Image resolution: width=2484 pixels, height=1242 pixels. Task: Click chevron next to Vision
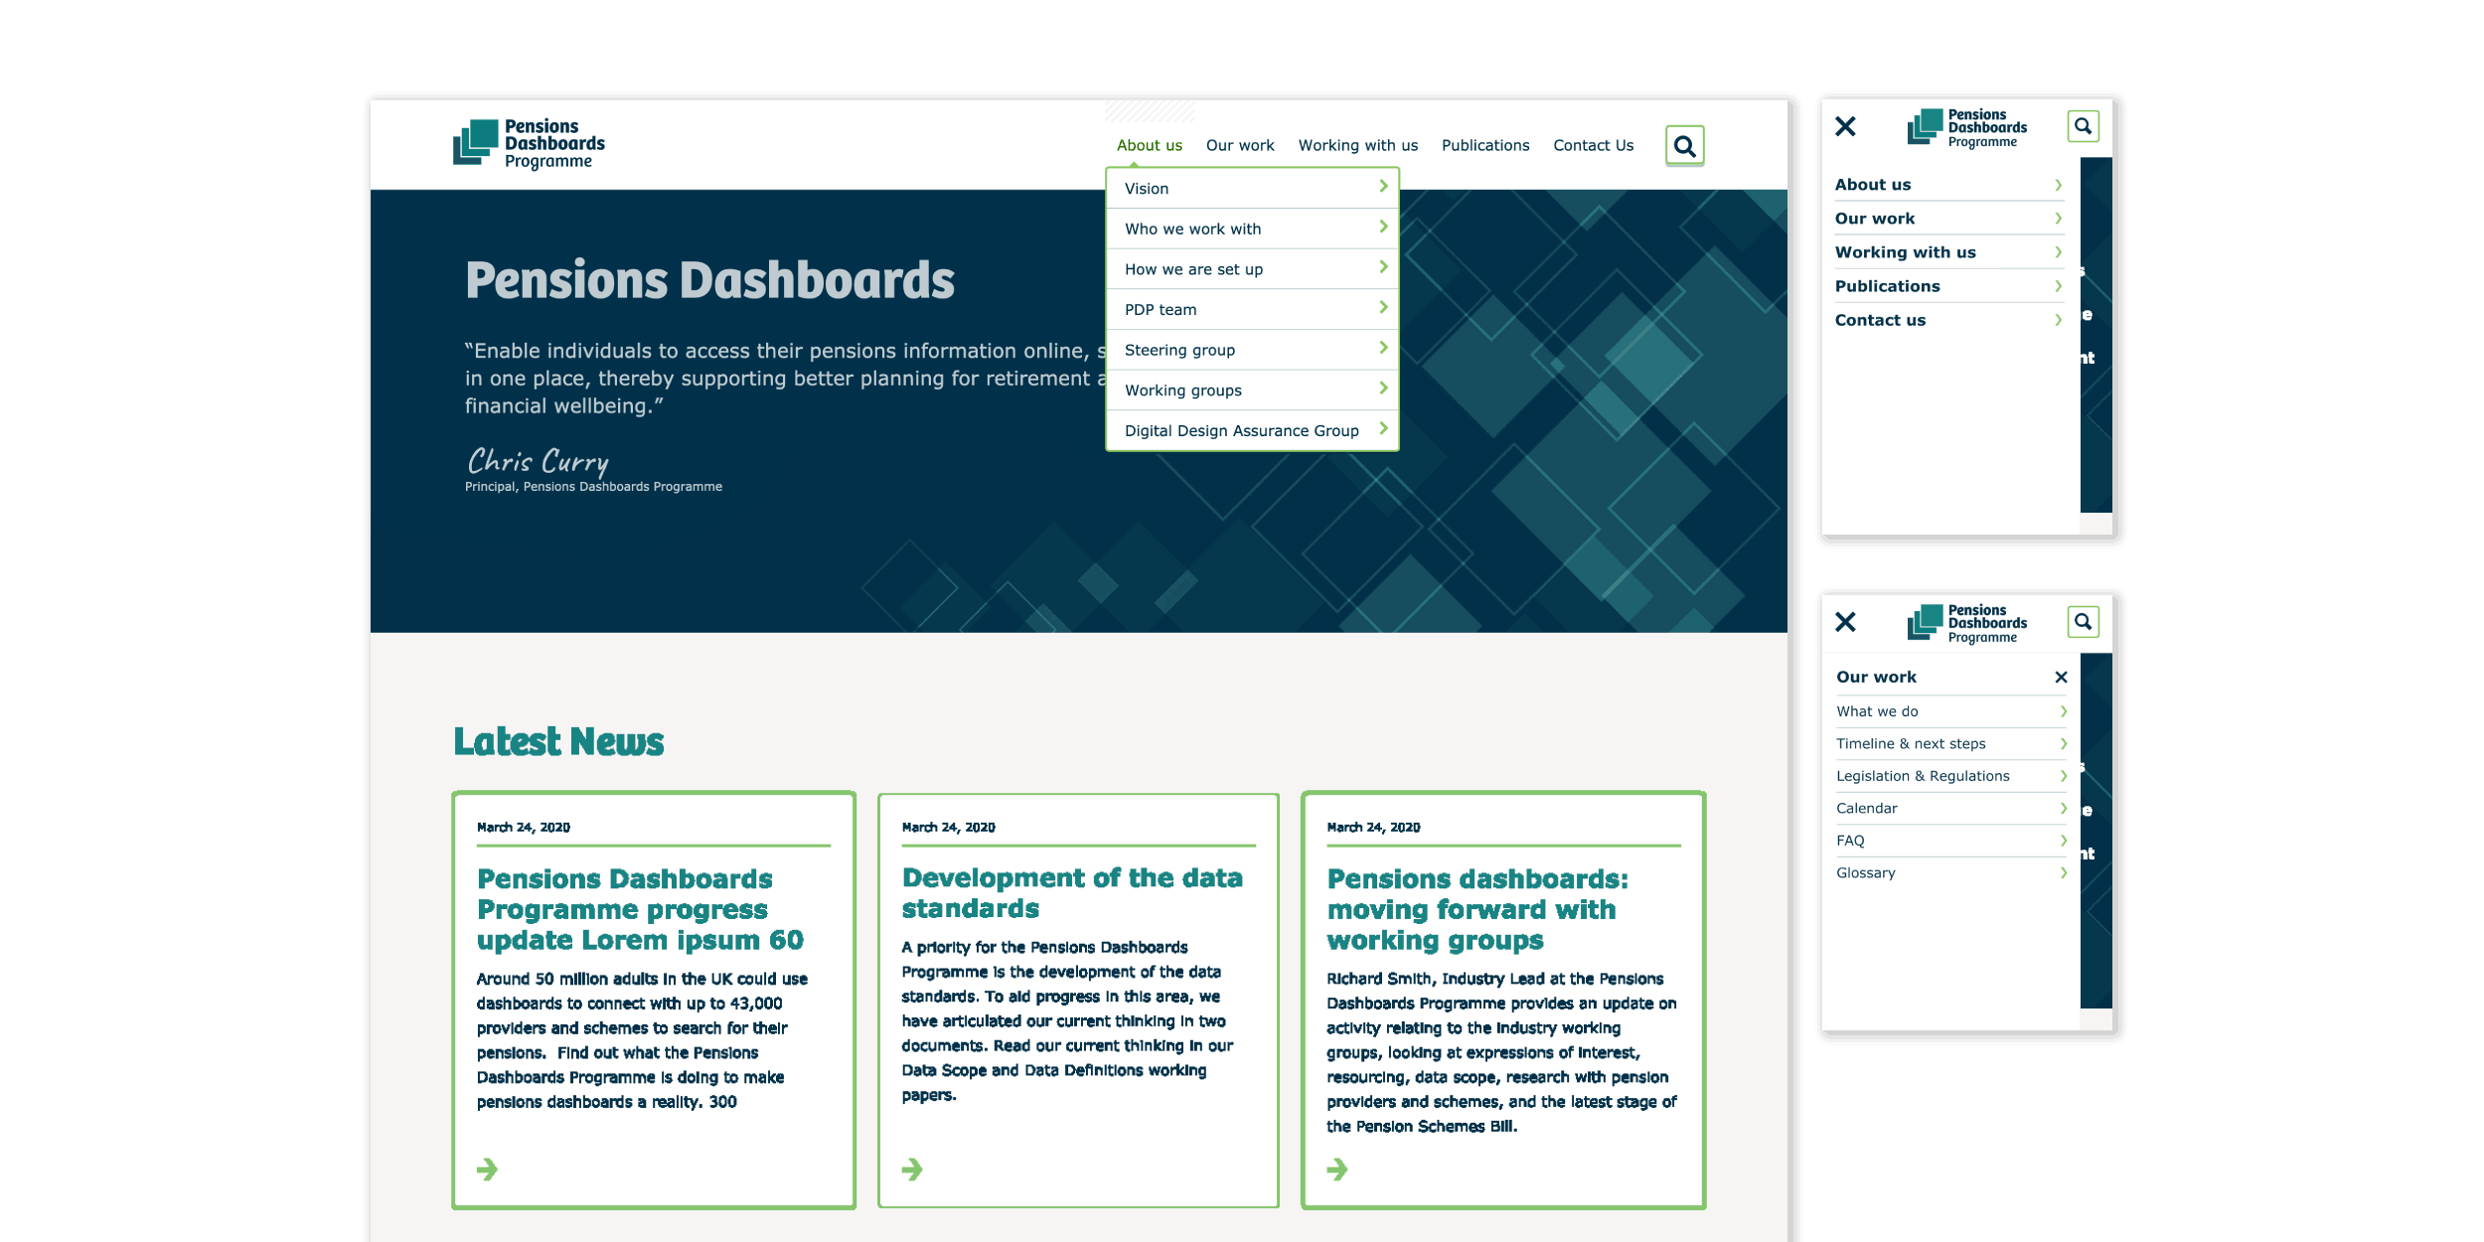click(x=1382, y=186)
